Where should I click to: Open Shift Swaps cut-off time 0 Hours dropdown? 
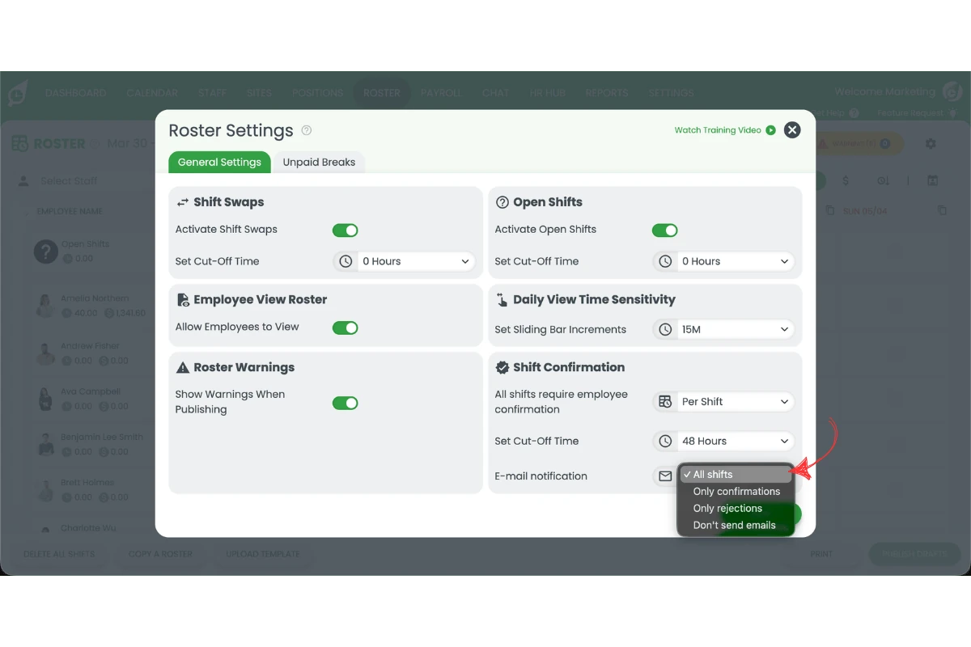click(416, 261)
